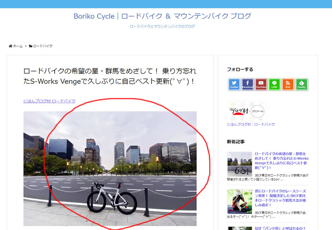Click the 新着記事 sidebar heading
The height and width of the screenshot is (230, 332).
[236, 142]
